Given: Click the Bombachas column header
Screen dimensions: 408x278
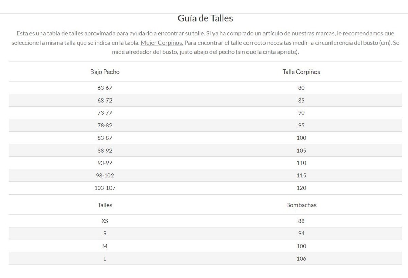Looking at the screenshot, I should pyautogui.click(x=301, y=205).
